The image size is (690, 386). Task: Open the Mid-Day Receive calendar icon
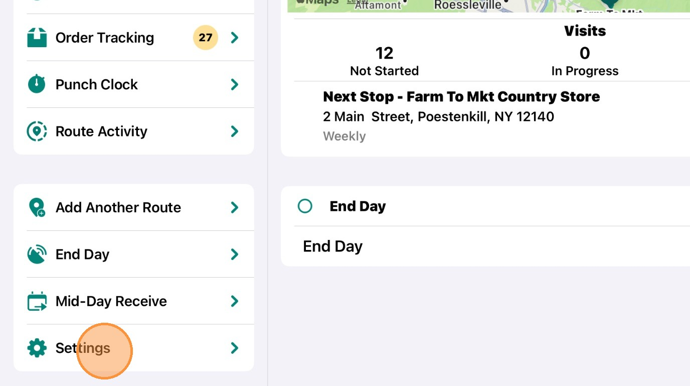(x=37, y=301)
